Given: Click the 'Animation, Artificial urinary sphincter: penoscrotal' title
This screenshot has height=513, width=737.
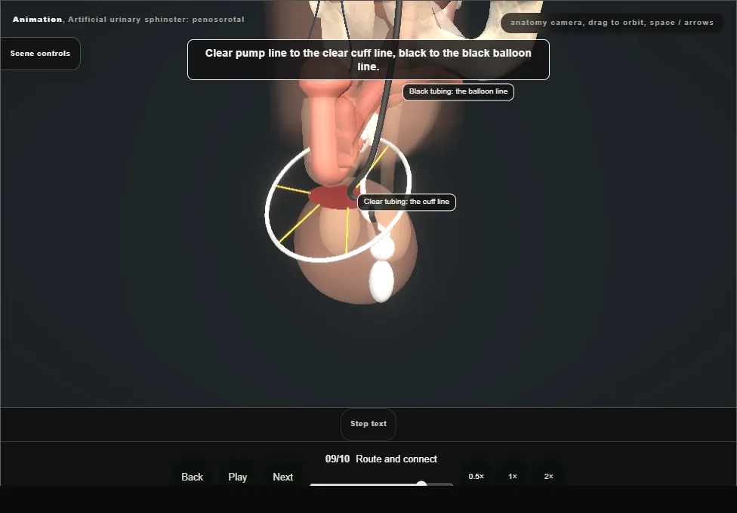Looking at the screenshot, I should click(128, 20).
